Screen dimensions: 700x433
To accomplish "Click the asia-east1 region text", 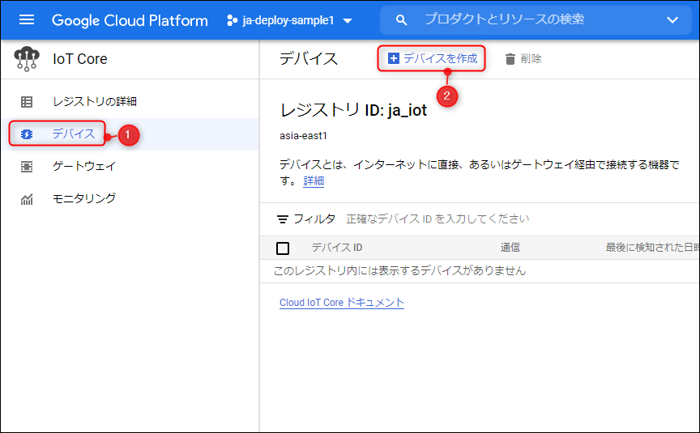I will click(303, 136).
